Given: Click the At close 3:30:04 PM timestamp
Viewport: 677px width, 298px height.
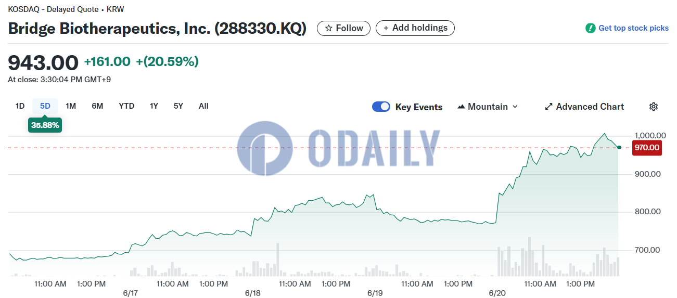Looking at the screenshot, I should [x=59, y=80].
